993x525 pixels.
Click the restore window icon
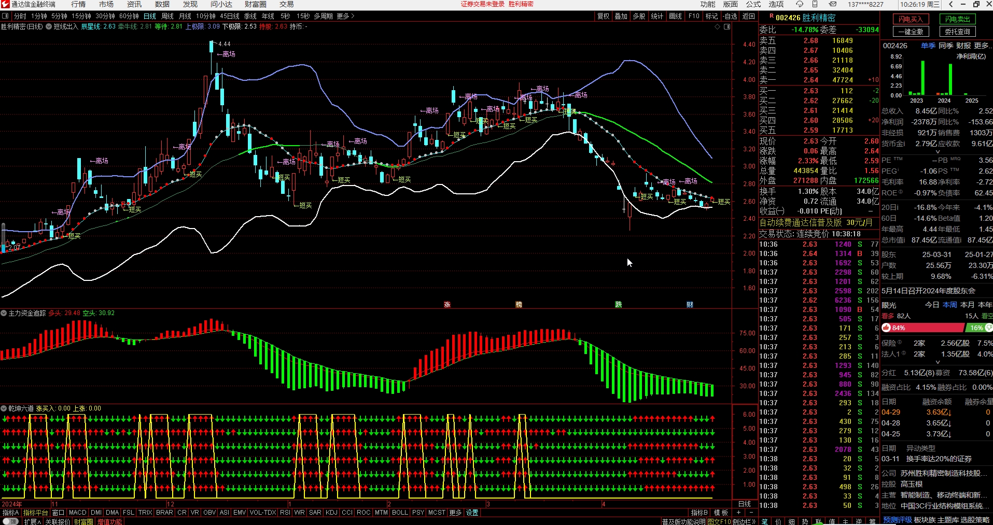pyautogui.click(x=976, y=4)
